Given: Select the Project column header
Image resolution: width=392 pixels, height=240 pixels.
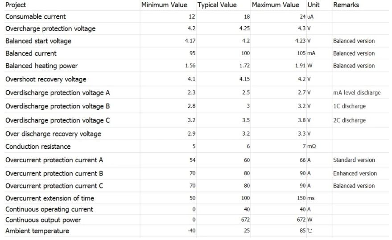Looking at the screenshot, I should pyautogui.click(x=16, y=5).
